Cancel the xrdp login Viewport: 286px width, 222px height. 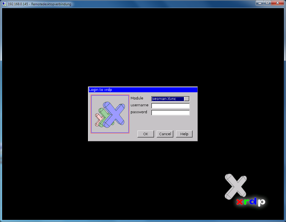coord(165,134)
